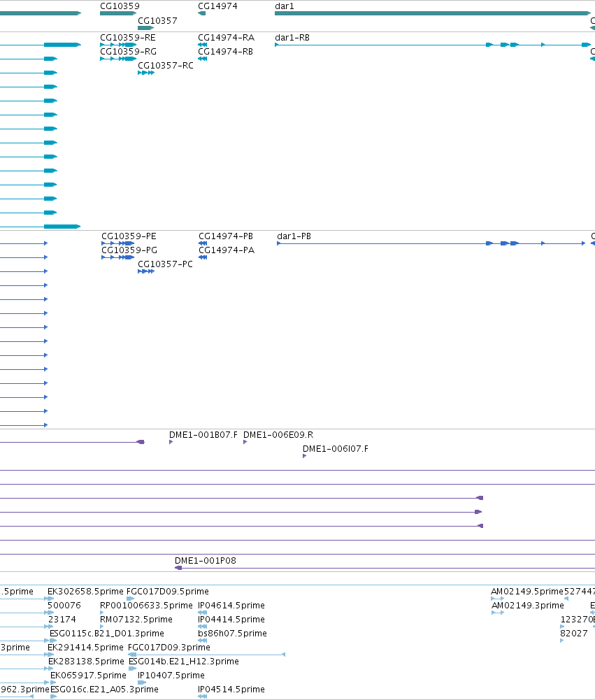Select feature DME1-001B07.F
The image size is (595, 700).
click(x=171, y=442)
